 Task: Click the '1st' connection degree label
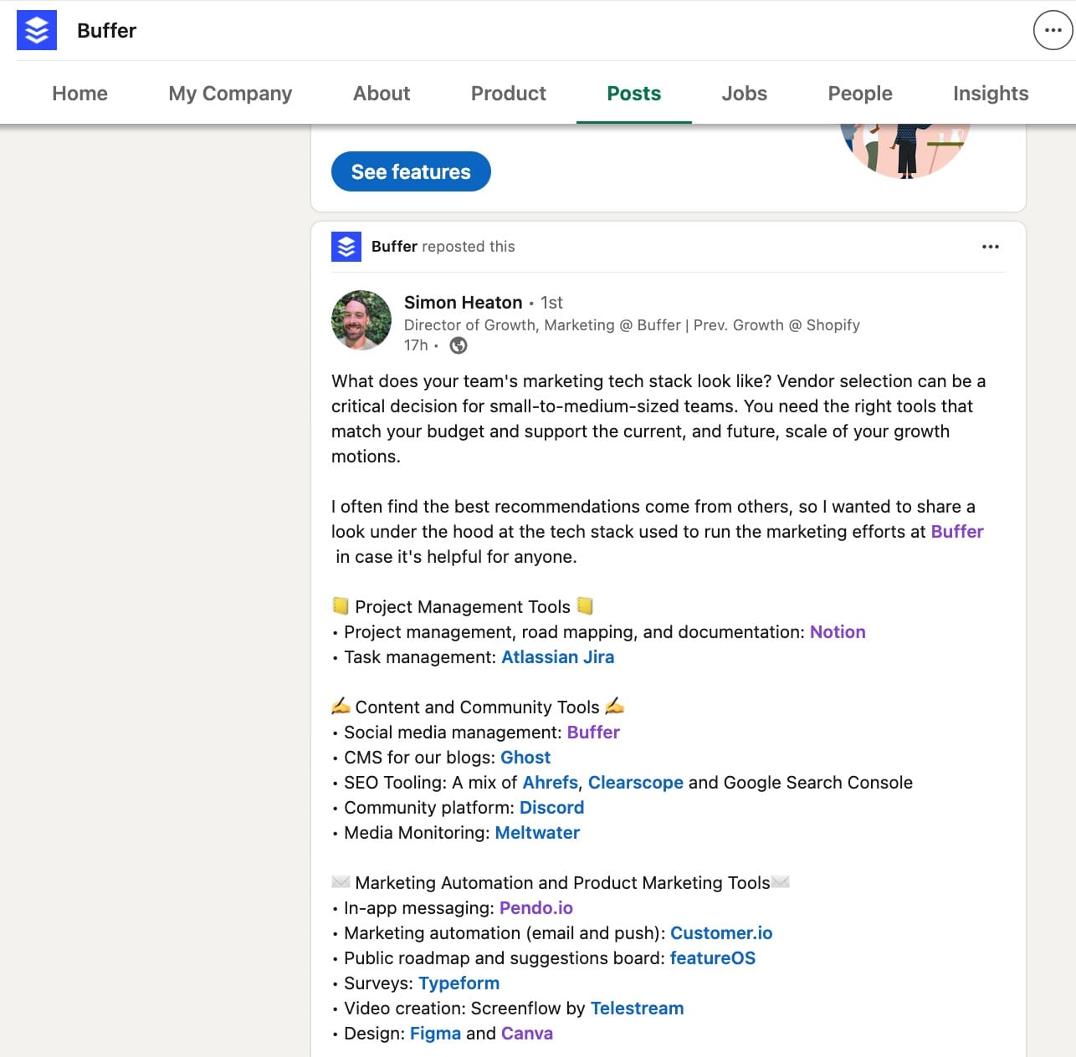pyautogui.click(x=551, y=302)
